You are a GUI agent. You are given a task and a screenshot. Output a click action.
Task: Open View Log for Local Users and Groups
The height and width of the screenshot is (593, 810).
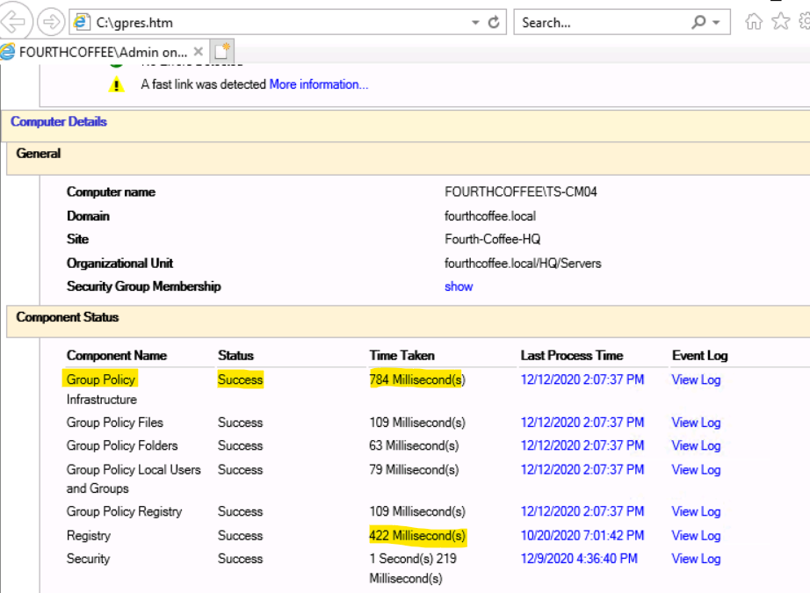coord(696,469)
